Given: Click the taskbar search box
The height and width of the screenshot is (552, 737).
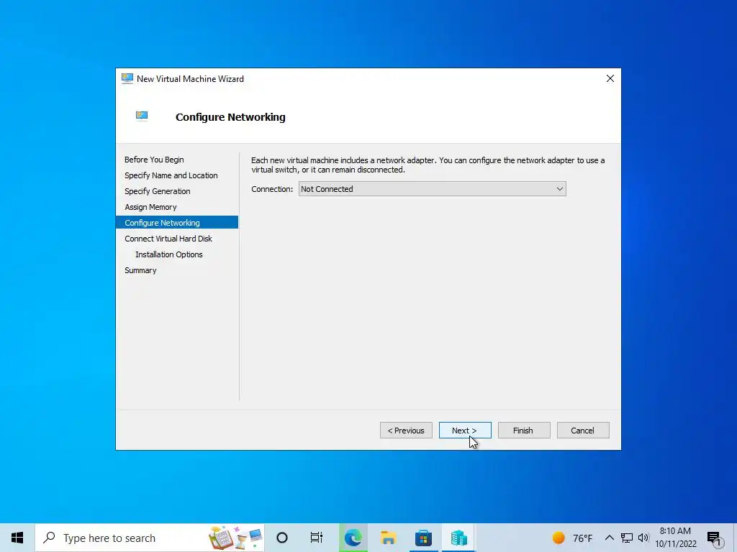Looking at the screenshot, I should pos(150,538).
